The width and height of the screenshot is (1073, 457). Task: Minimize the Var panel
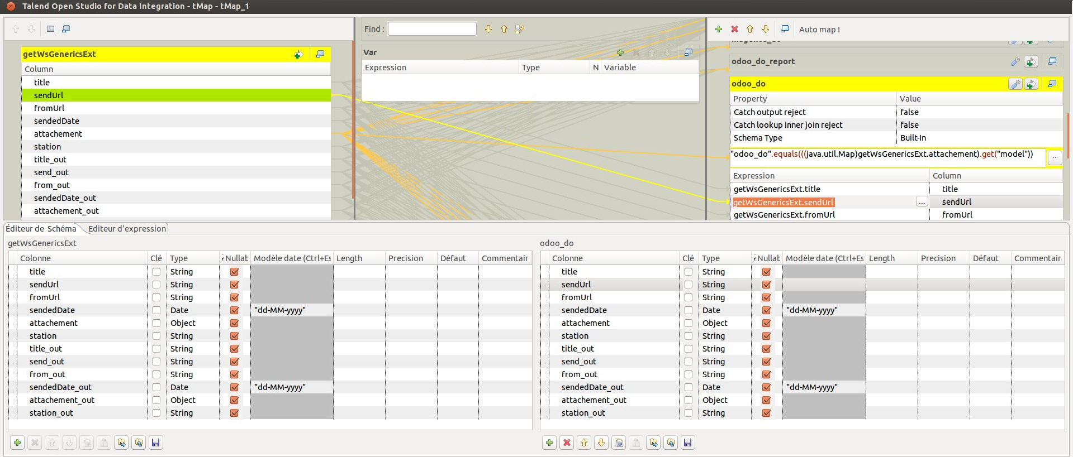click(x=689, y=52)
